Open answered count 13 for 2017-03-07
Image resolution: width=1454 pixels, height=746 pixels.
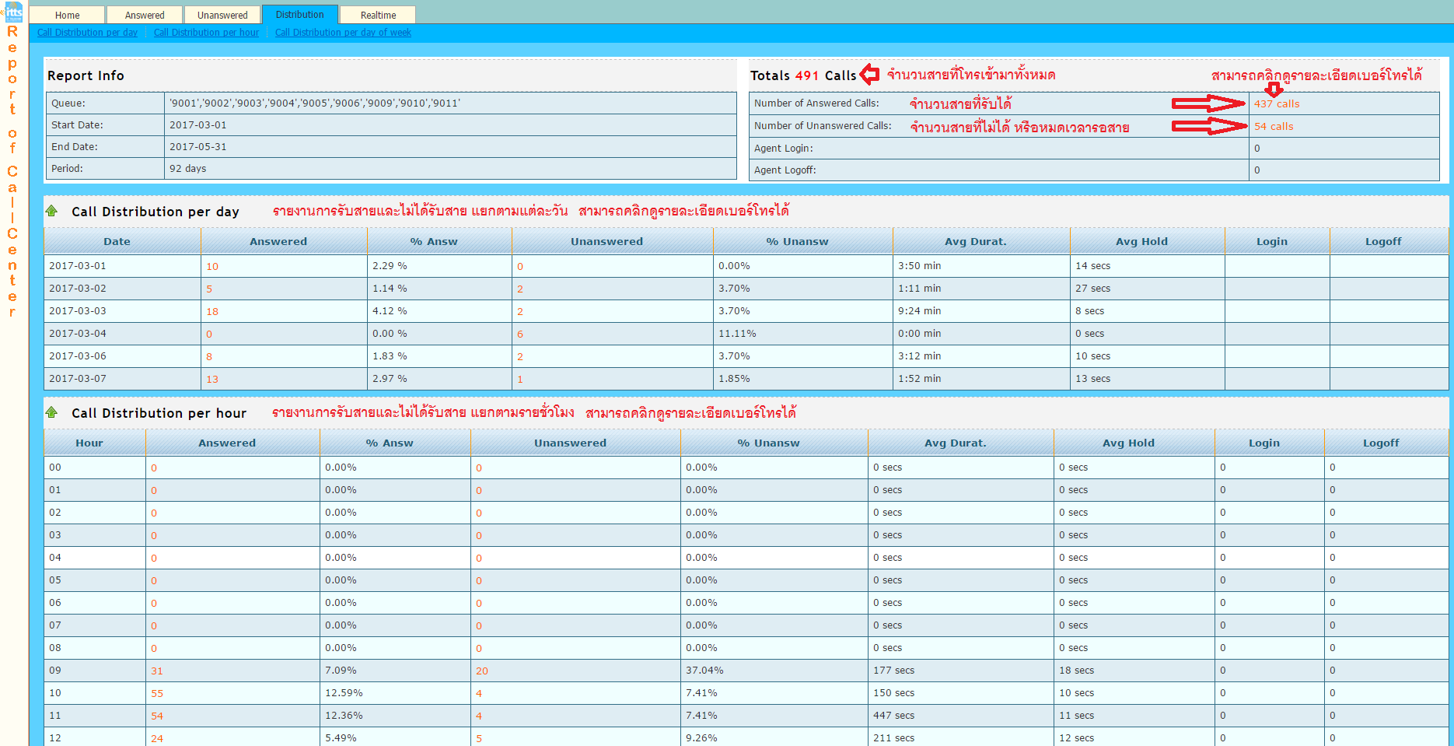coord(212,379)
